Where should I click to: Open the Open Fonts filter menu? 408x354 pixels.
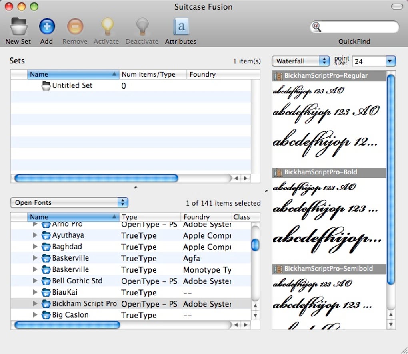[x=68, y=202]
